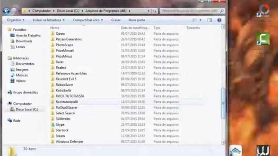278x156 pixels.
Task: Sort by Data de modificação column header
Action: (x=135, y=28)
